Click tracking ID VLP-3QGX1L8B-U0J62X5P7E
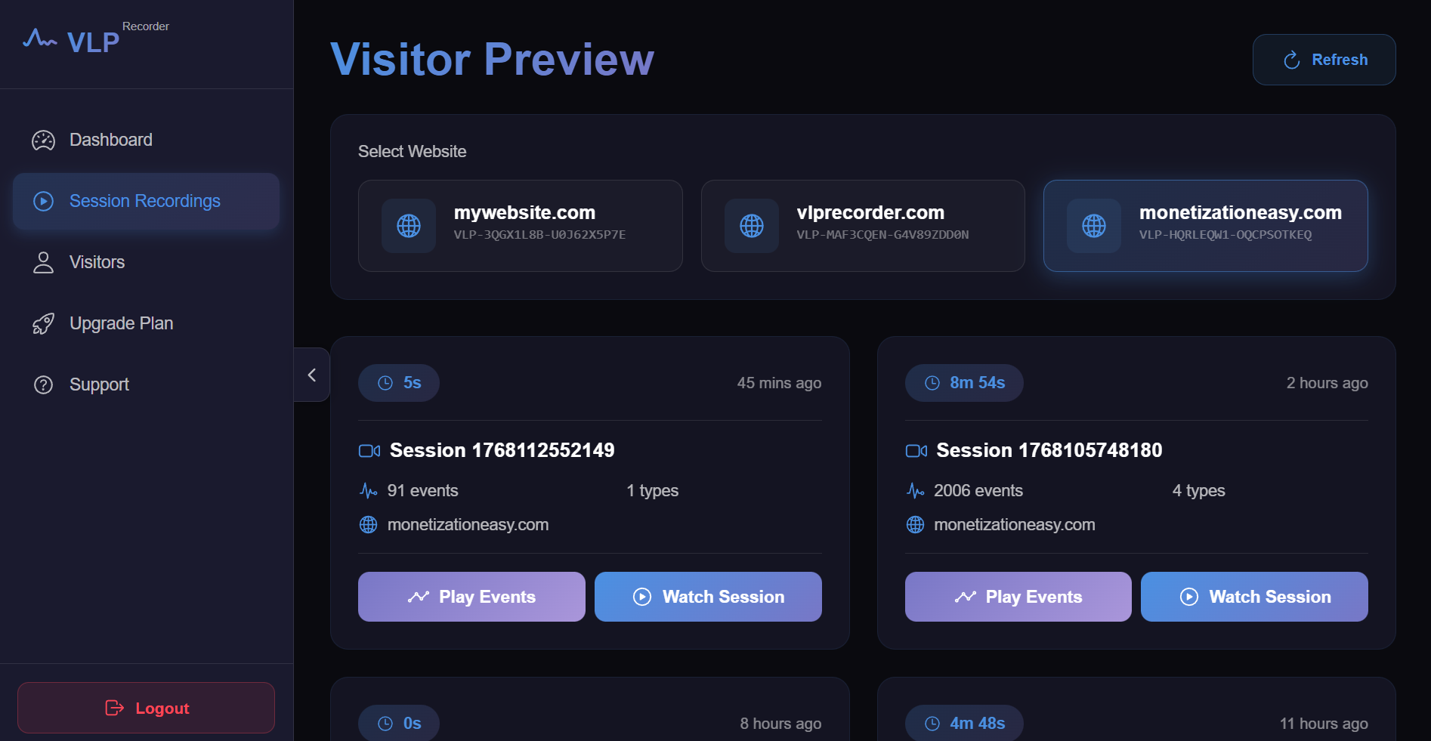1431x741 pixels. click(x=539, y=235)
